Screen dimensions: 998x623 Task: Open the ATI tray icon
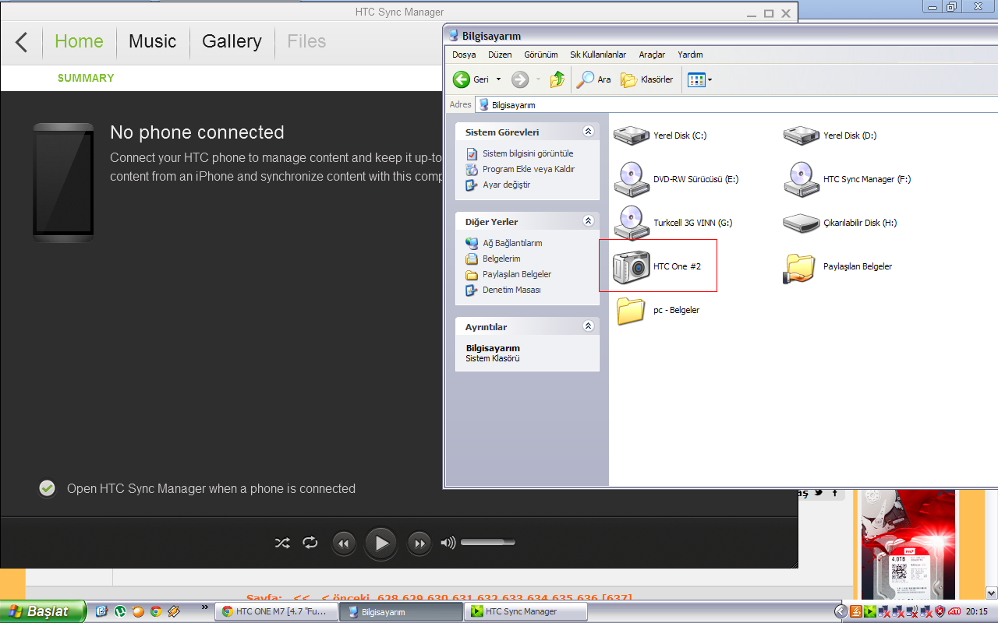[x=954, y=611]
